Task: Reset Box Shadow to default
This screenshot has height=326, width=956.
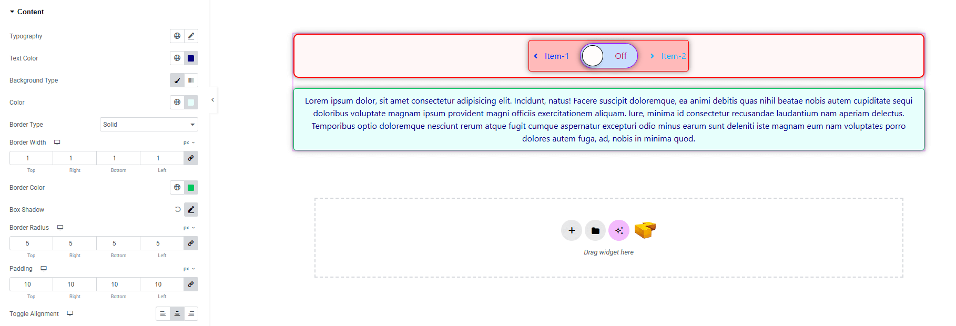Action: tap(178, 209)
